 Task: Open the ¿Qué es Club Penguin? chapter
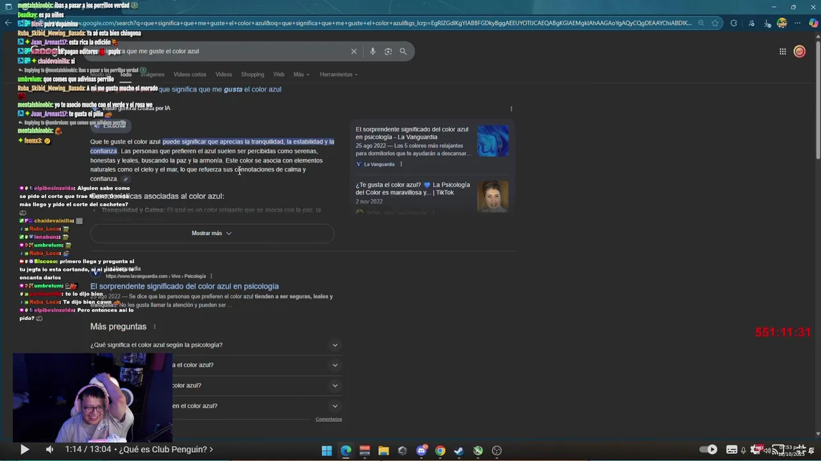(139, 449)
